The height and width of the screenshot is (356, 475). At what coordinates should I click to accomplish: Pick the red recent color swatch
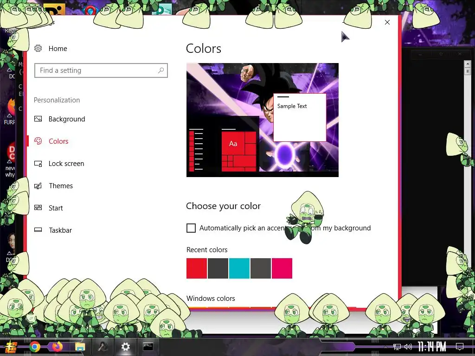tap(197, 268)
